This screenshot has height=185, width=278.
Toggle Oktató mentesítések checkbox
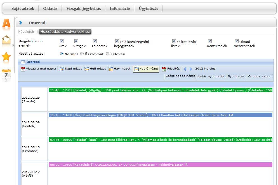pyautogui.click(x=237, y=41)
